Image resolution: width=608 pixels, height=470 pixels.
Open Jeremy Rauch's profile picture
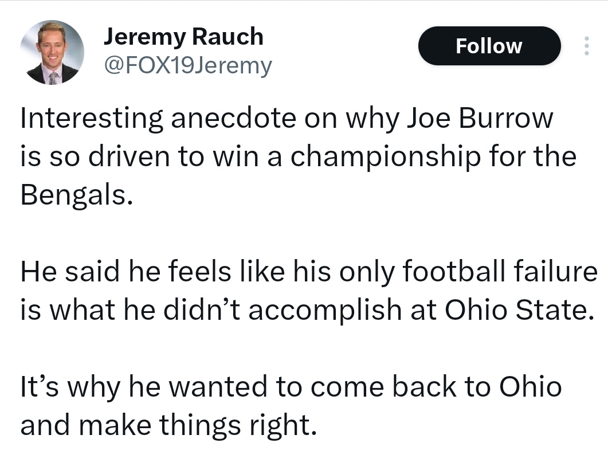(x=52, y=52)
